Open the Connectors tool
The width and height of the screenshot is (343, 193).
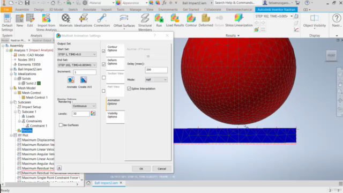pyautogui.click(x=102, y=20)
